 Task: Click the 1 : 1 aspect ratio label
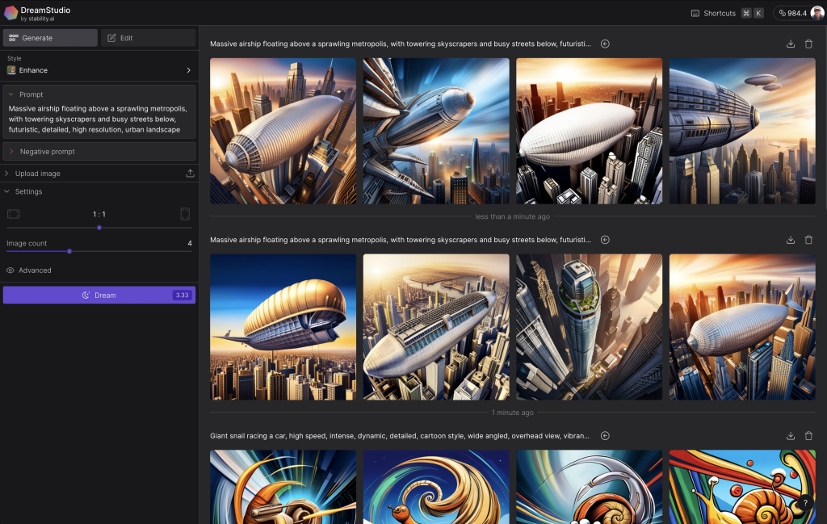click(99, 214)
